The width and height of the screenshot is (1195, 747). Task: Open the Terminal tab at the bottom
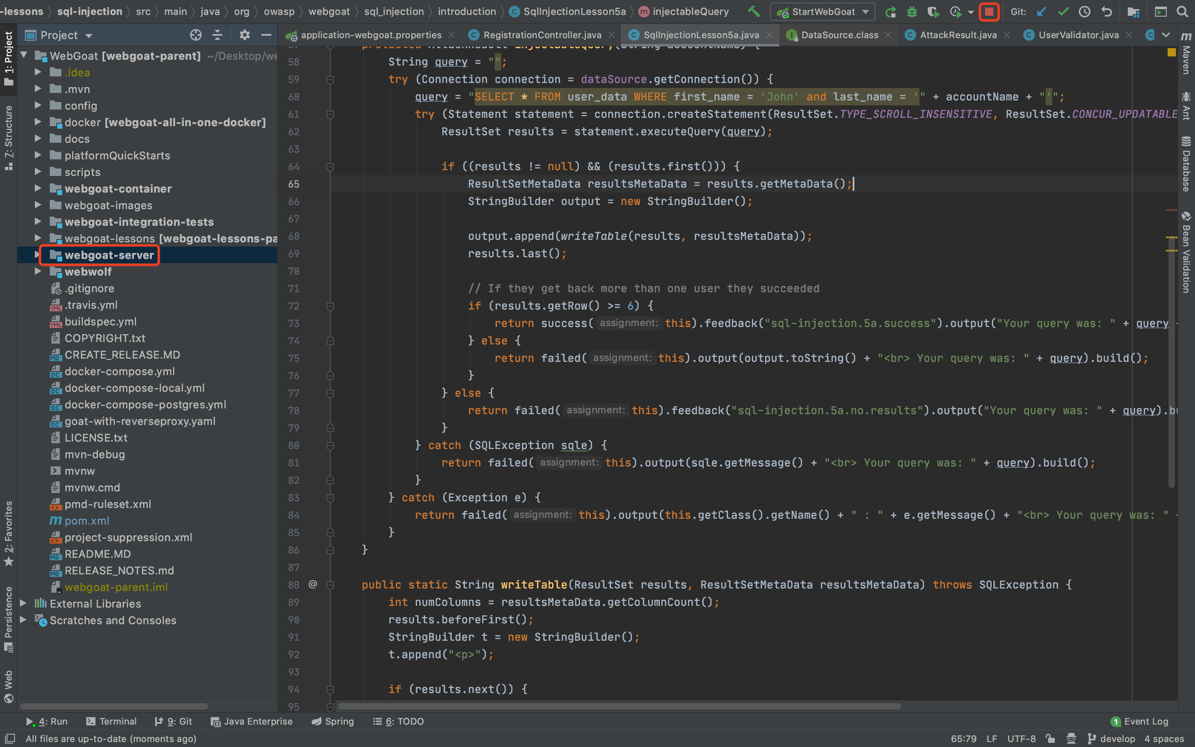(112, 721)
